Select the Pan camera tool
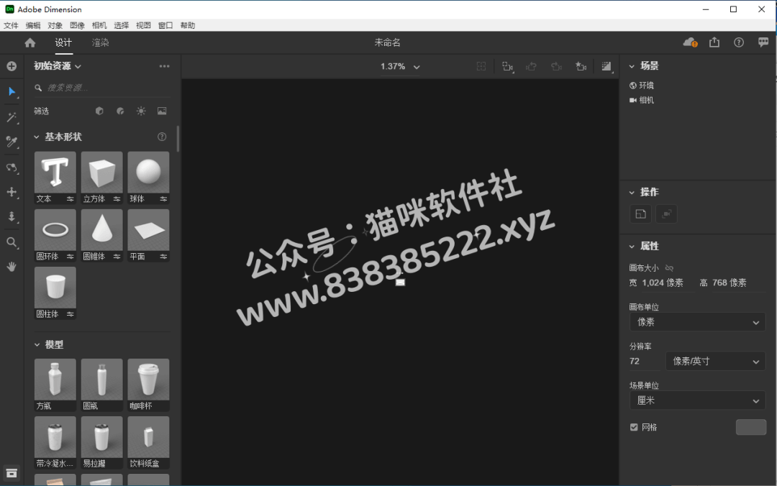This screenshot has height=486, width=777. pos(12,192)
